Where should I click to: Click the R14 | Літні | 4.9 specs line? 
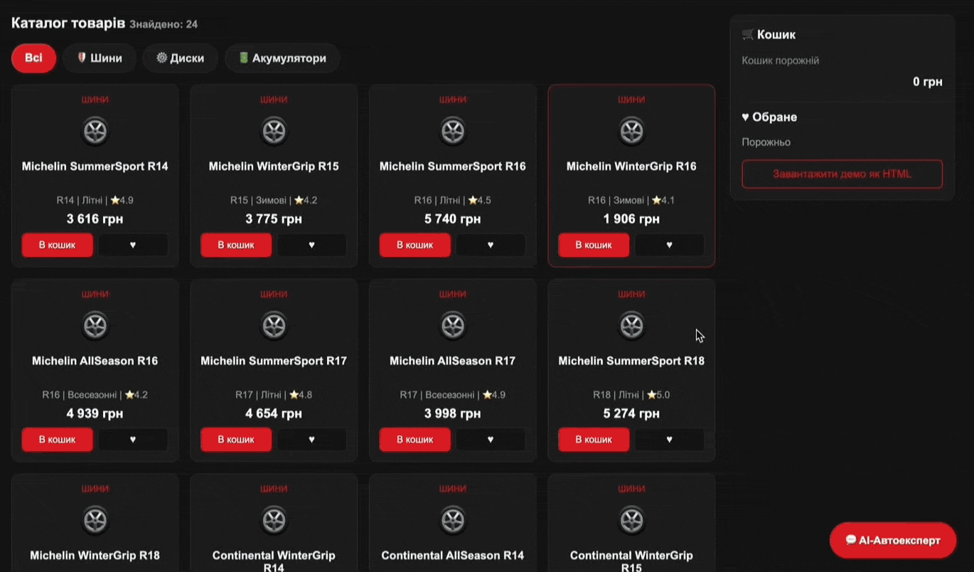click(x=95, y=201)
